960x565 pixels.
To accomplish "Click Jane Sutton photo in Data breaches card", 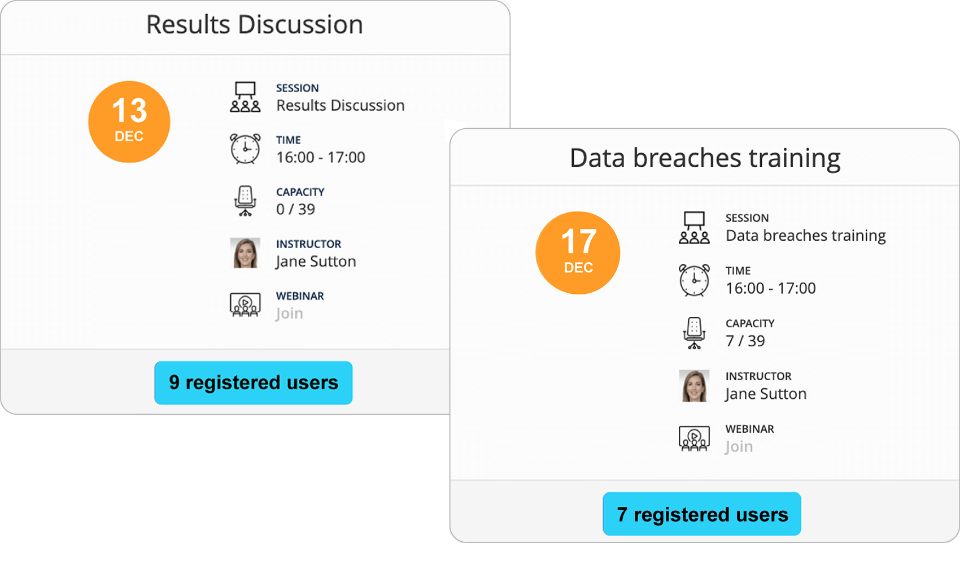I will (x=694, y=386).
